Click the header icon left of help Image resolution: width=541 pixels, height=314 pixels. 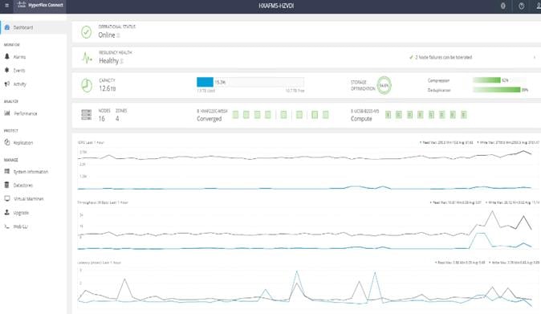(503, 6)
